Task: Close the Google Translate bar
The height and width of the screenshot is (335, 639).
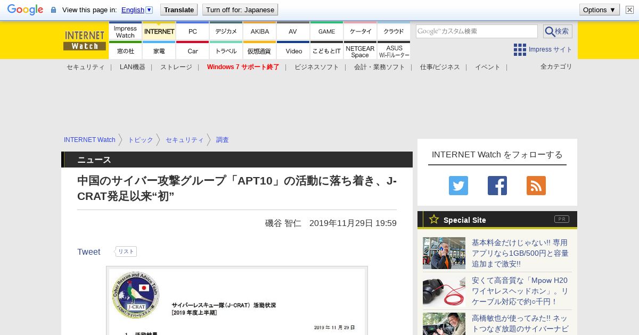Action: coord(629,10)
